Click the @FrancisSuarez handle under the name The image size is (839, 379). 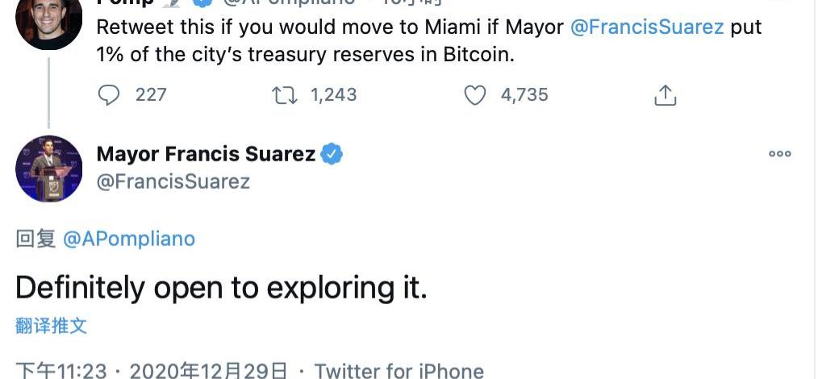[x=173, y=181]
